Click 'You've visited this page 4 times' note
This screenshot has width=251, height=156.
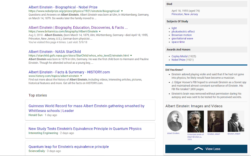(58, 42)
